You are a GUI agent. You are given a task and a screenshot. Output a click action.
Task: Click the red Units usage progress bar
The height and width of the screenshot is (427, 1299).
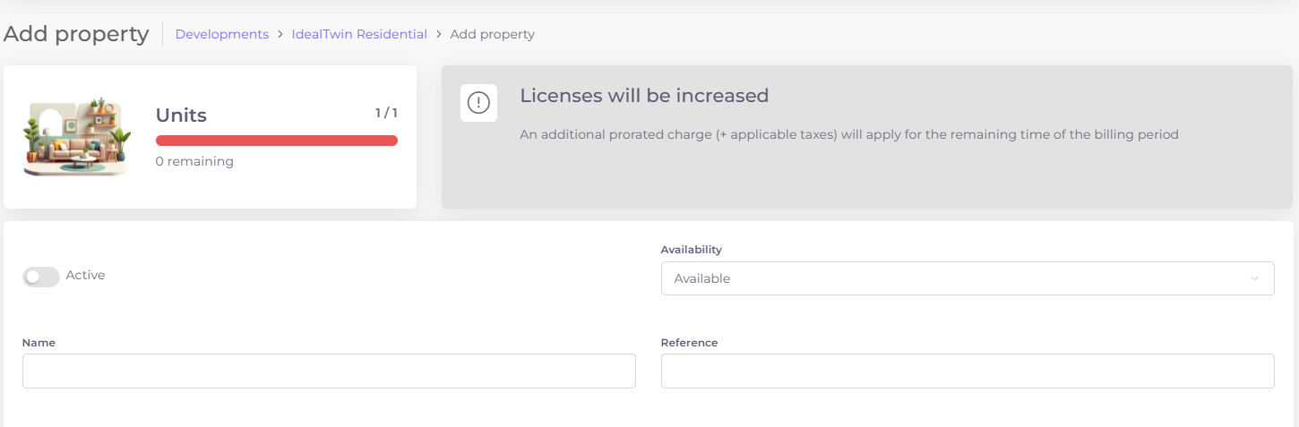276,141
